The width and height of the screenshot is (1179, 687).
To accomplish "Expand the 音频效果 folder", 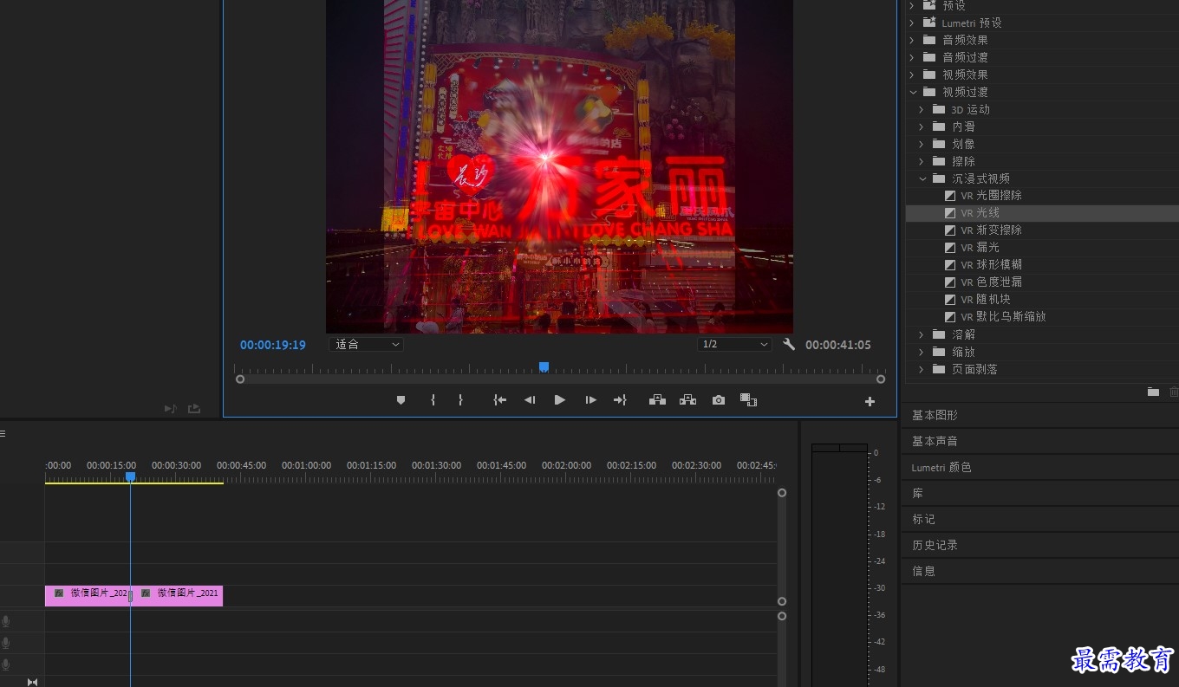I will pos(911,40).
